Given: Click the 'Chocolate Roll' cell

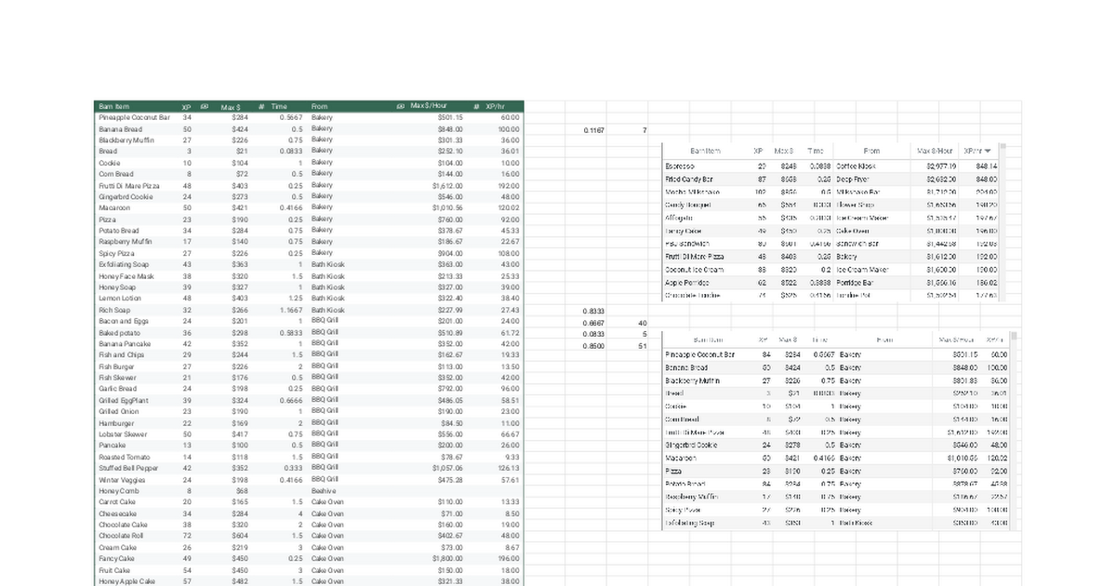Looking at the screenshot, I should [x=121, y=536].
